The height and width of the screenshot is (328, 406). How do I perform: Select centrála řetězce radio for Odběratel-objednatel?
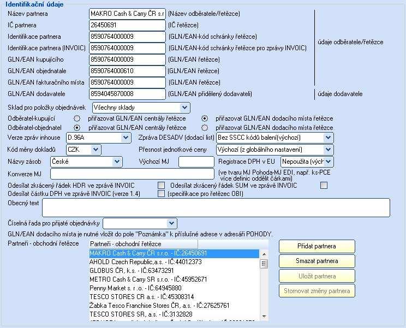[77, 128]
